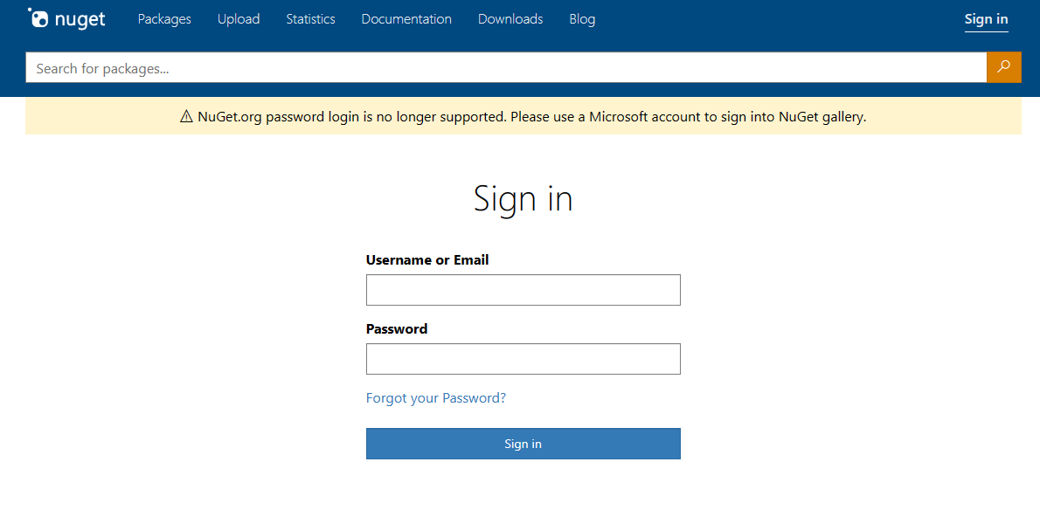Focus the Password field
The height and width of the screenshot is (524, 1040).
[523, 358]
